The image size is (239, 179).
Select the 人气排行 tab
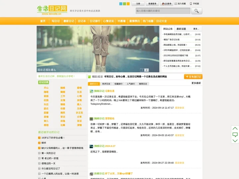point(131,84)
